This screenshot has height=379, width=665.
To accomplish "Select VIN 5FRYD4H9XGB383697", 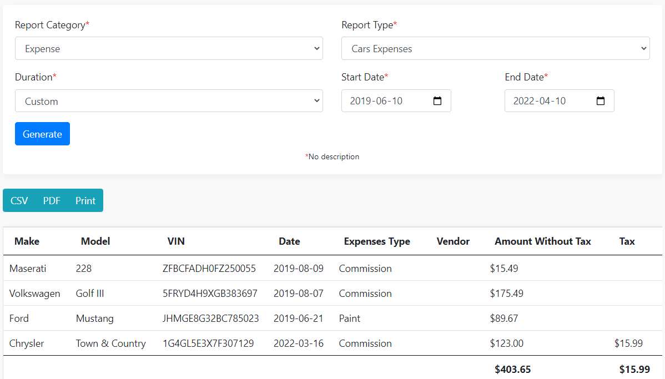I will click(210, 294).
